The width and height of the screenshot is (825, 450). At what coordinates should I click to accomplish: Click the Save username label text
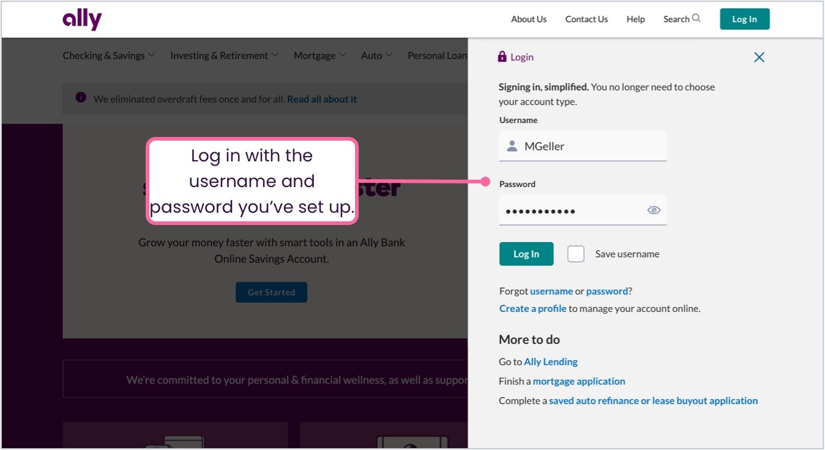[627, 254]
